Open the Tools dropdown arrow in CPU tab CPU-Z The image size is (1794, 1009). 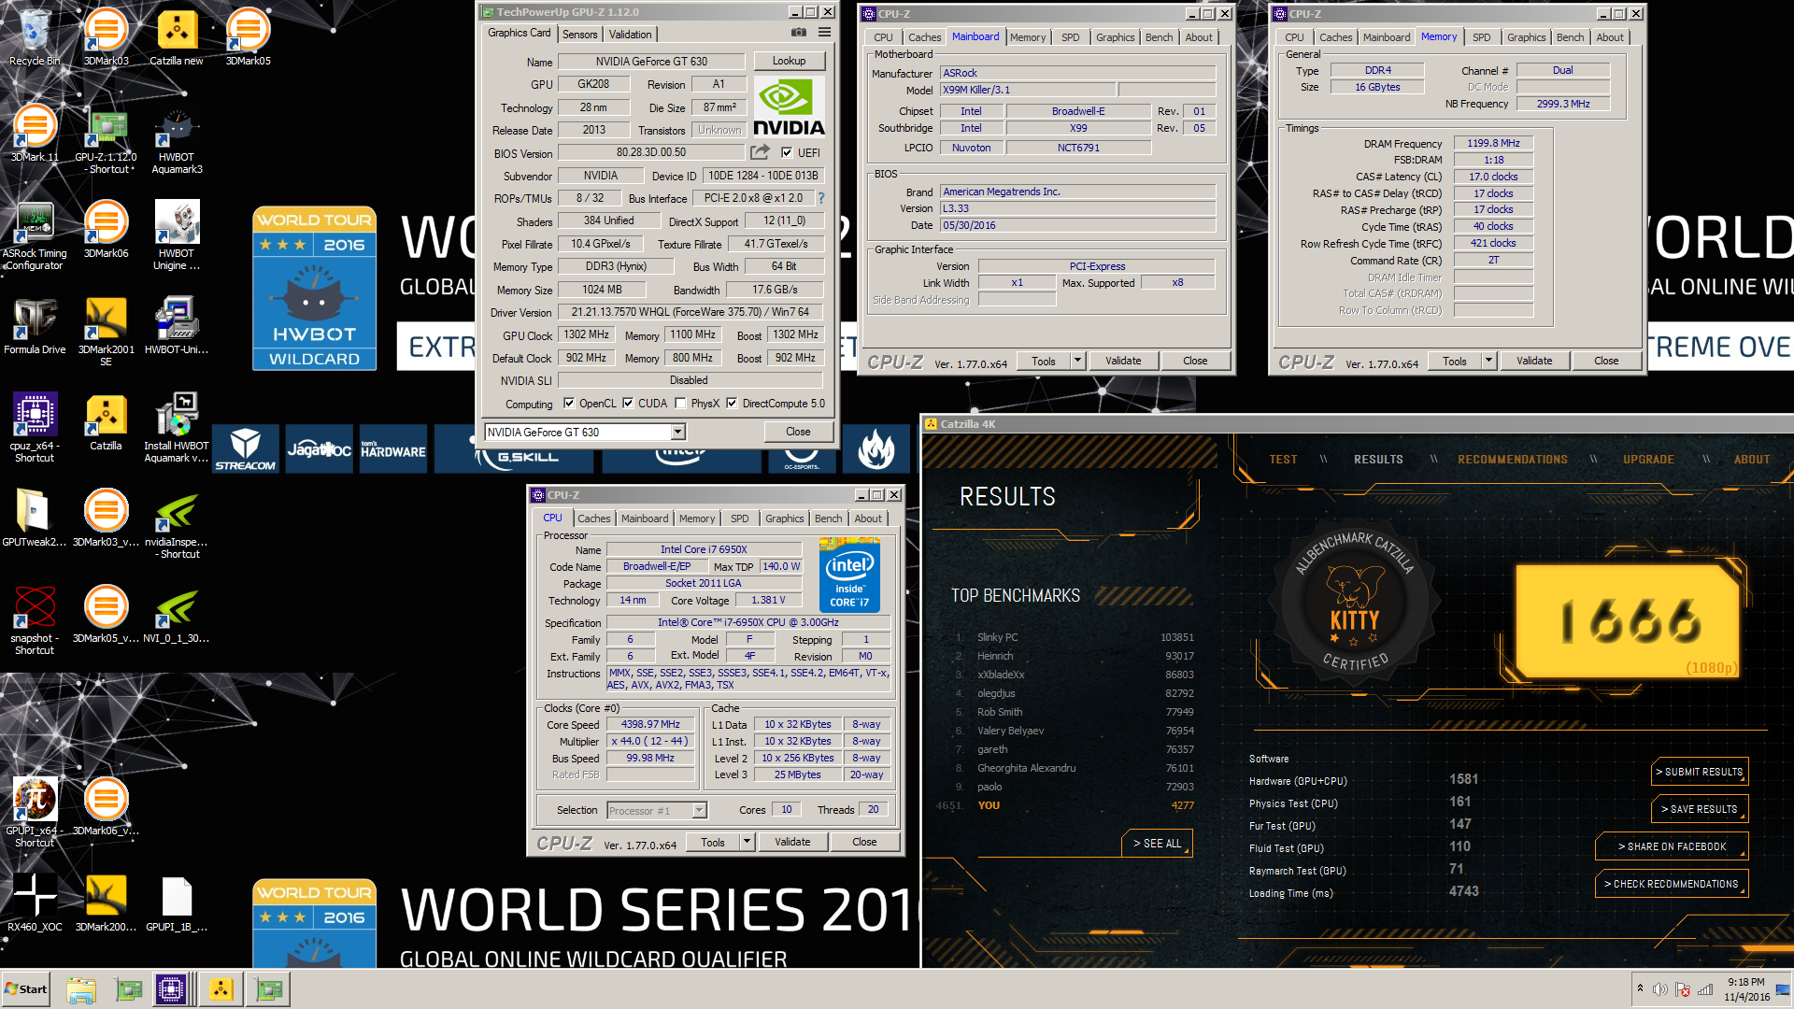pos(747,842)
